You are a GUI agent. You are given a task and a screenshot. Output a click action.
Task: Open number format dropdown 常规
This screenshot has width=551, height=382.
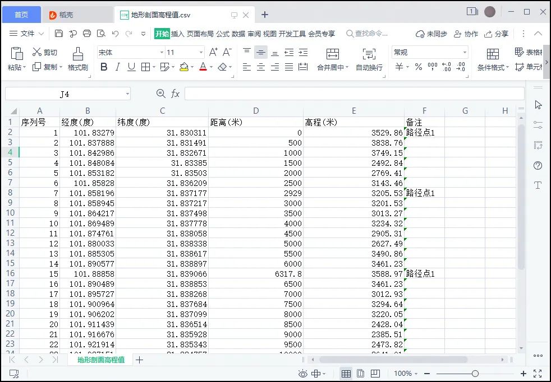[x=465, y=53]
